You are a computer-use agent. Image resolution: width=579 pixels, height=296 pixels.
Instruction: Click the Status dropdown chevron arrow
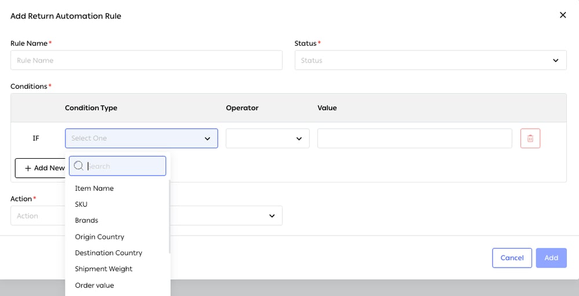coord(555,60)
